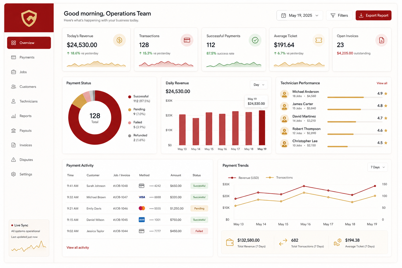Click David Martinez's avatar icon
The height and width of the screenshot is (268, 402).
(x=284, y=118)
